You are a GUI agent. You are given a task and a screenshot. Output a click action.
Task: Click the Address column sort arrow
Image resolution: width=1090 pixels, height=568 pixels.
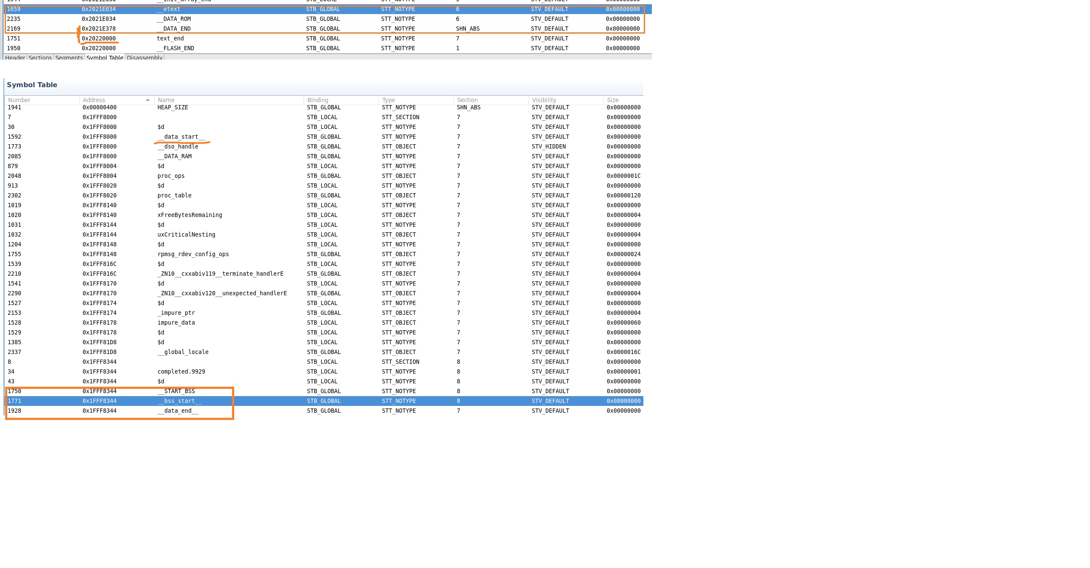point(147,100)
